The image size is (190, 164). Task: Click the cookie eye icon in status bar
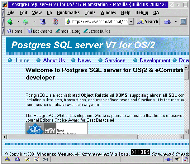(177, 159)
